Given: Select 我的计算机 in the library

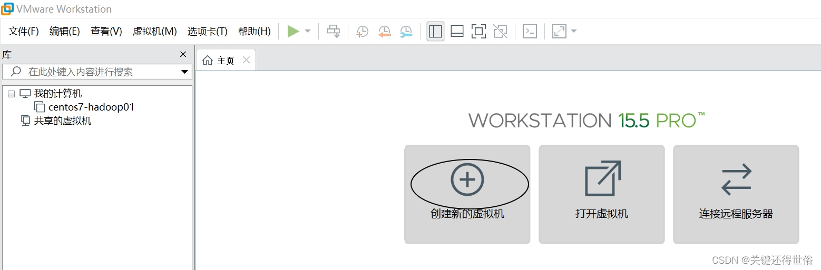Looking at the screenshot, I should pos(58,94).
